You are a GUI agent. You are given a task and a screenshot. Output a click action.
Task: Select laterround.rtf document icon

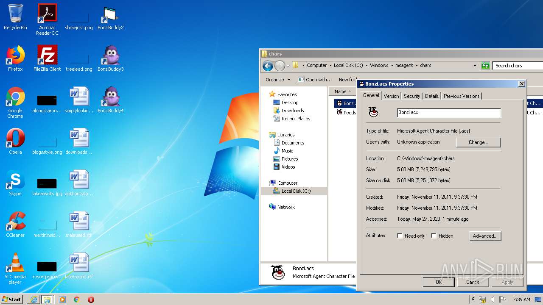coord(79,266)
